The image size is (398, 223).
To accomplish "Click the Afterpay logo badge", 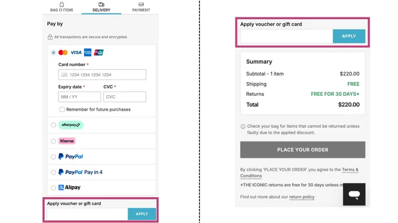I will pyautogui.click(x=71, y=125).
